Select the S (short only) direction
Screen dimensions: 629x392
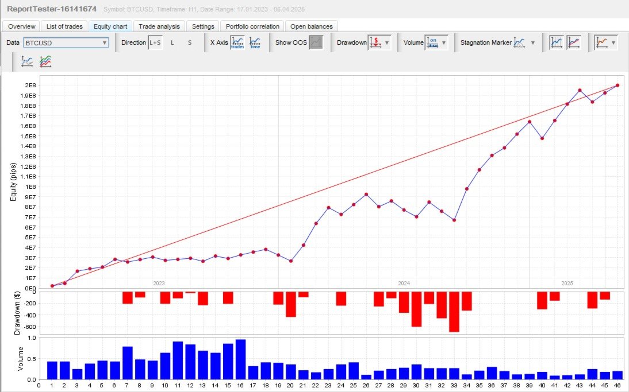(190, 42)
